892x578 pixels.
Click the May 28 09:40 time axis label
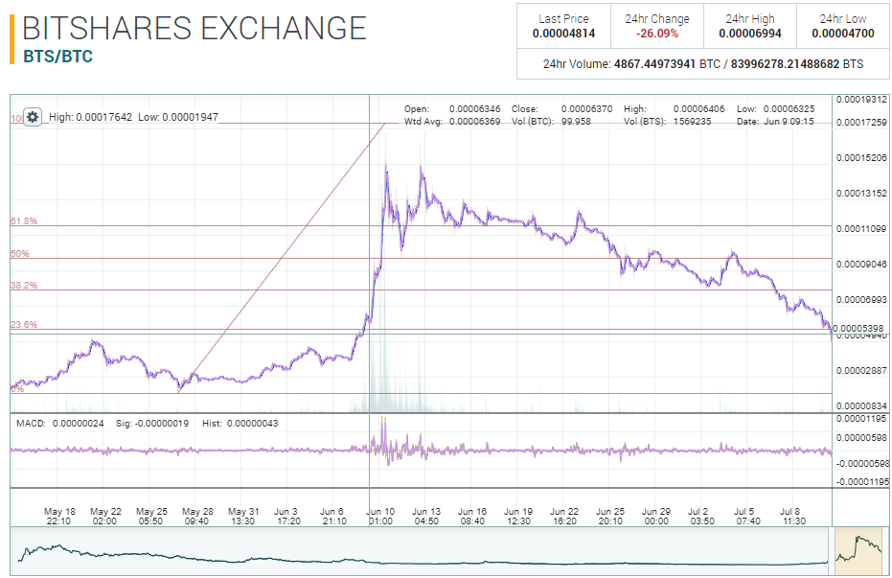pyautogui.click(x=197, y=516)
